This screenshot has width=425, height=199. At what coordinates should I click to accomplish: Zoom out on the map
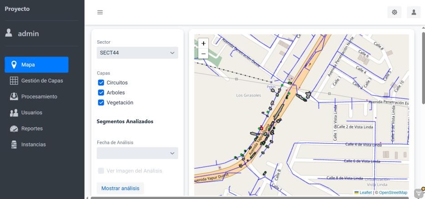click(x=203, y=53)
